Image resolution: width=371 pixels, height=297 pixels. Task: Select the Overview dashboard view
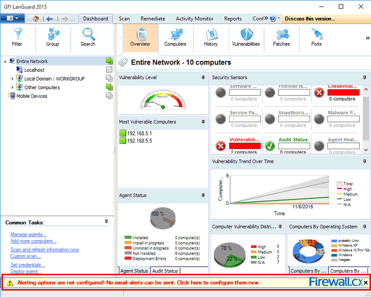point(140,37)
